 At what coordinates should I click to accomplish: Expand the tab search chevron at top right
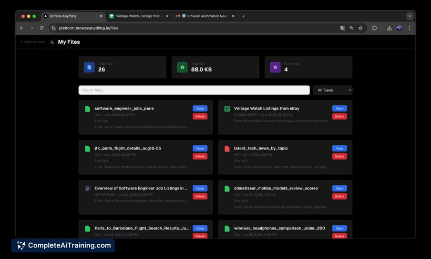point(409,16)
